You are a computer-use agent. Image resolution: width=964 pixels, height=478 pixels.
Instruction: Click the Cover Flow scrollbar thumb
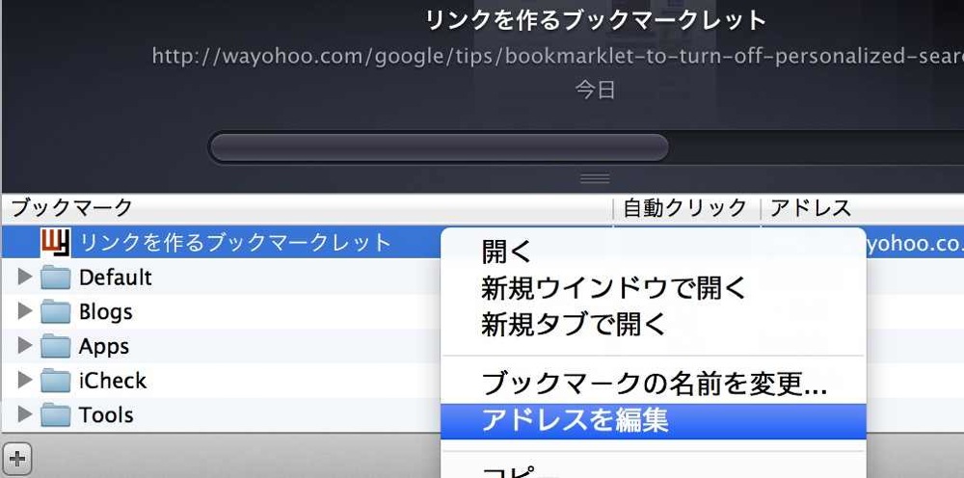coord(439,147)
